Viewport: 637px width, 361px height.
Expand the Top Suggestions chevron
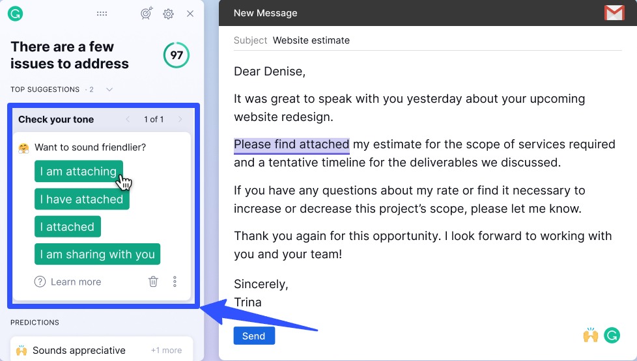pos(109,89)
